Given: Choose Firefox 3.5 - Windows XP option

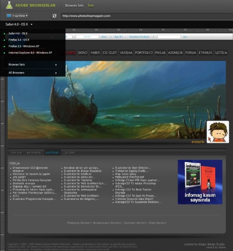Looking at the screenshot, I should tap(24, 46).
